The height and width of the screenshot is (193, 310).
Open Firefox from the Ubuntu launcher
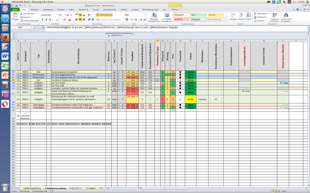(x=5, y=37)
